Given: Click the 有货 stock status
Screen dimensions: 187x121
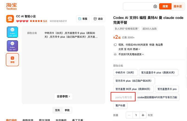Looking at the screenshot, I should (x=150, y=115).
